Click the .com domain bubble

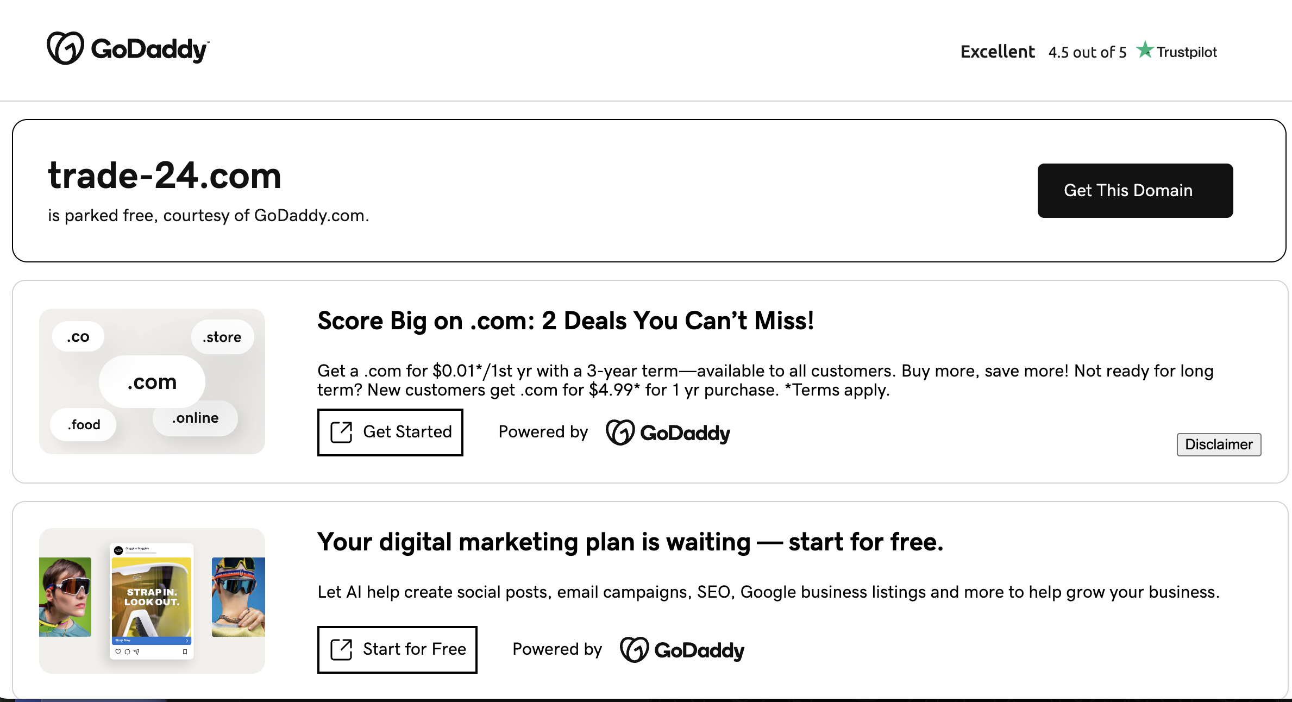tap(152, 382)
